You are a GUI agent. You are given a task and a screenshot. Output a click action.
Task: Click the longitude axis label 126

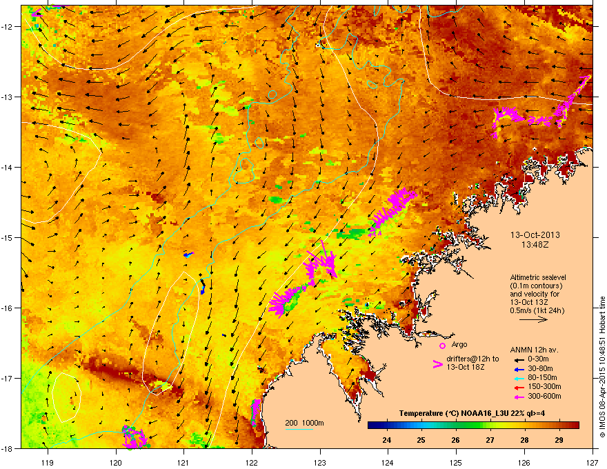coord(524,462)
